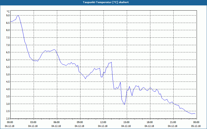This screenshot has height=129, width=207.
Task: Select the 7,5 y-axis value
Action: coord(8,38)
